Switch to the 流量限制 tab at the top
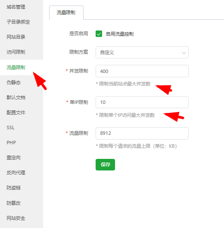The image size is (224, 228). tap(66, 12)
